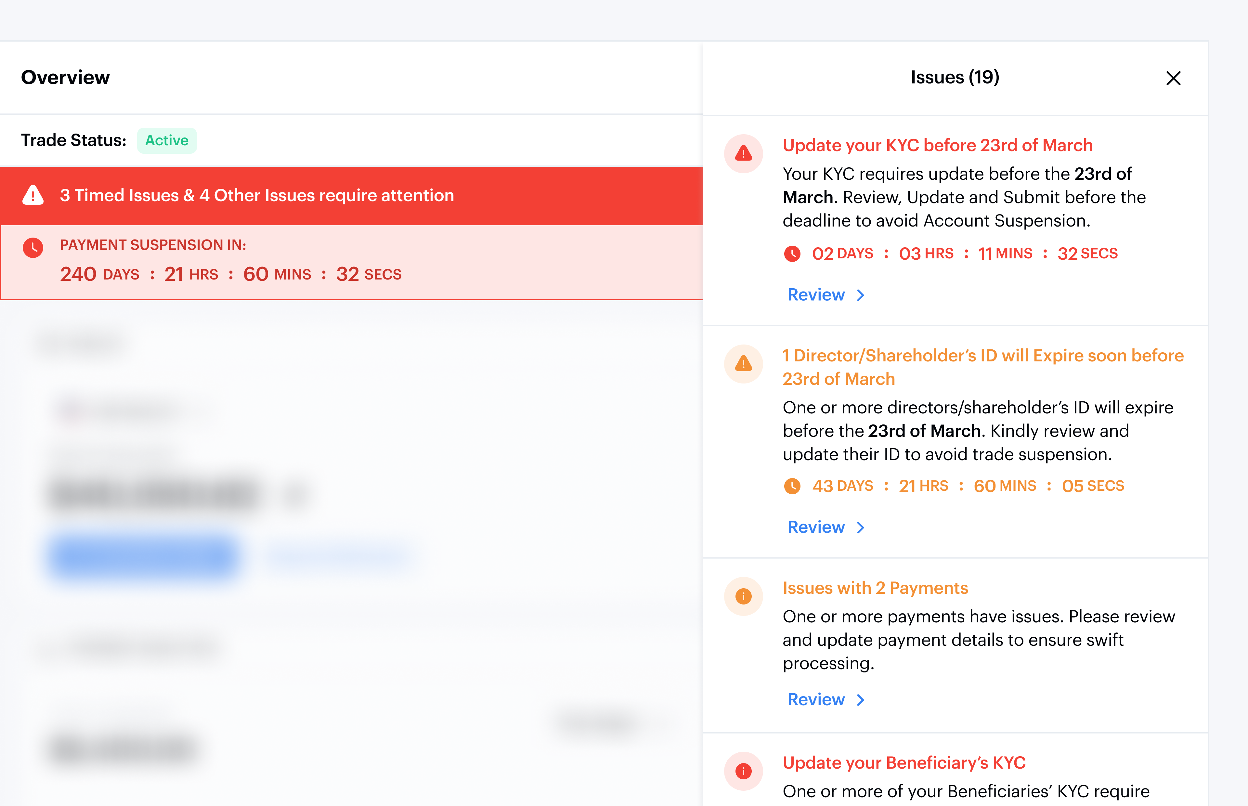Select the Update your KYC before 23rd of March heading

tap(938, 145)
